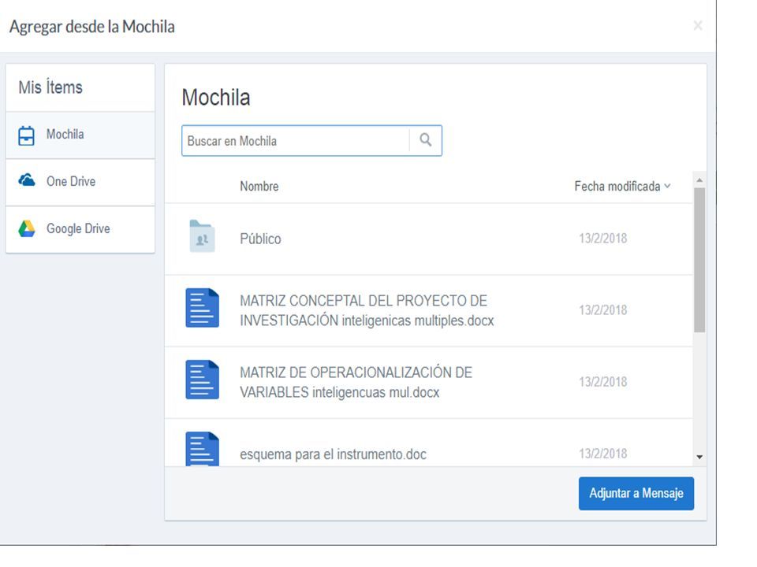The width and height of the screenshot is (757, 567).
Task: Click document icon for esquema para el instrumento
Action: coord(203,449)
